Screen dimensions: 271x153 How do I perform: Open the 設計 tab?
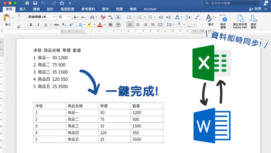[50, 9]
